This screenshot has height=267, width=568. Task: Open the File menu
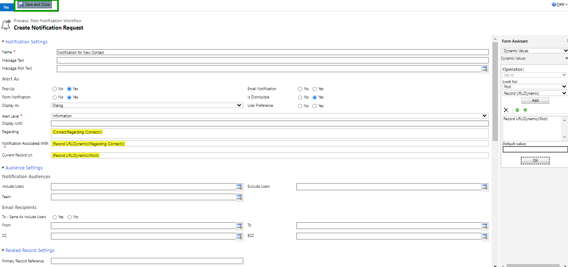[x=6, y=8]
